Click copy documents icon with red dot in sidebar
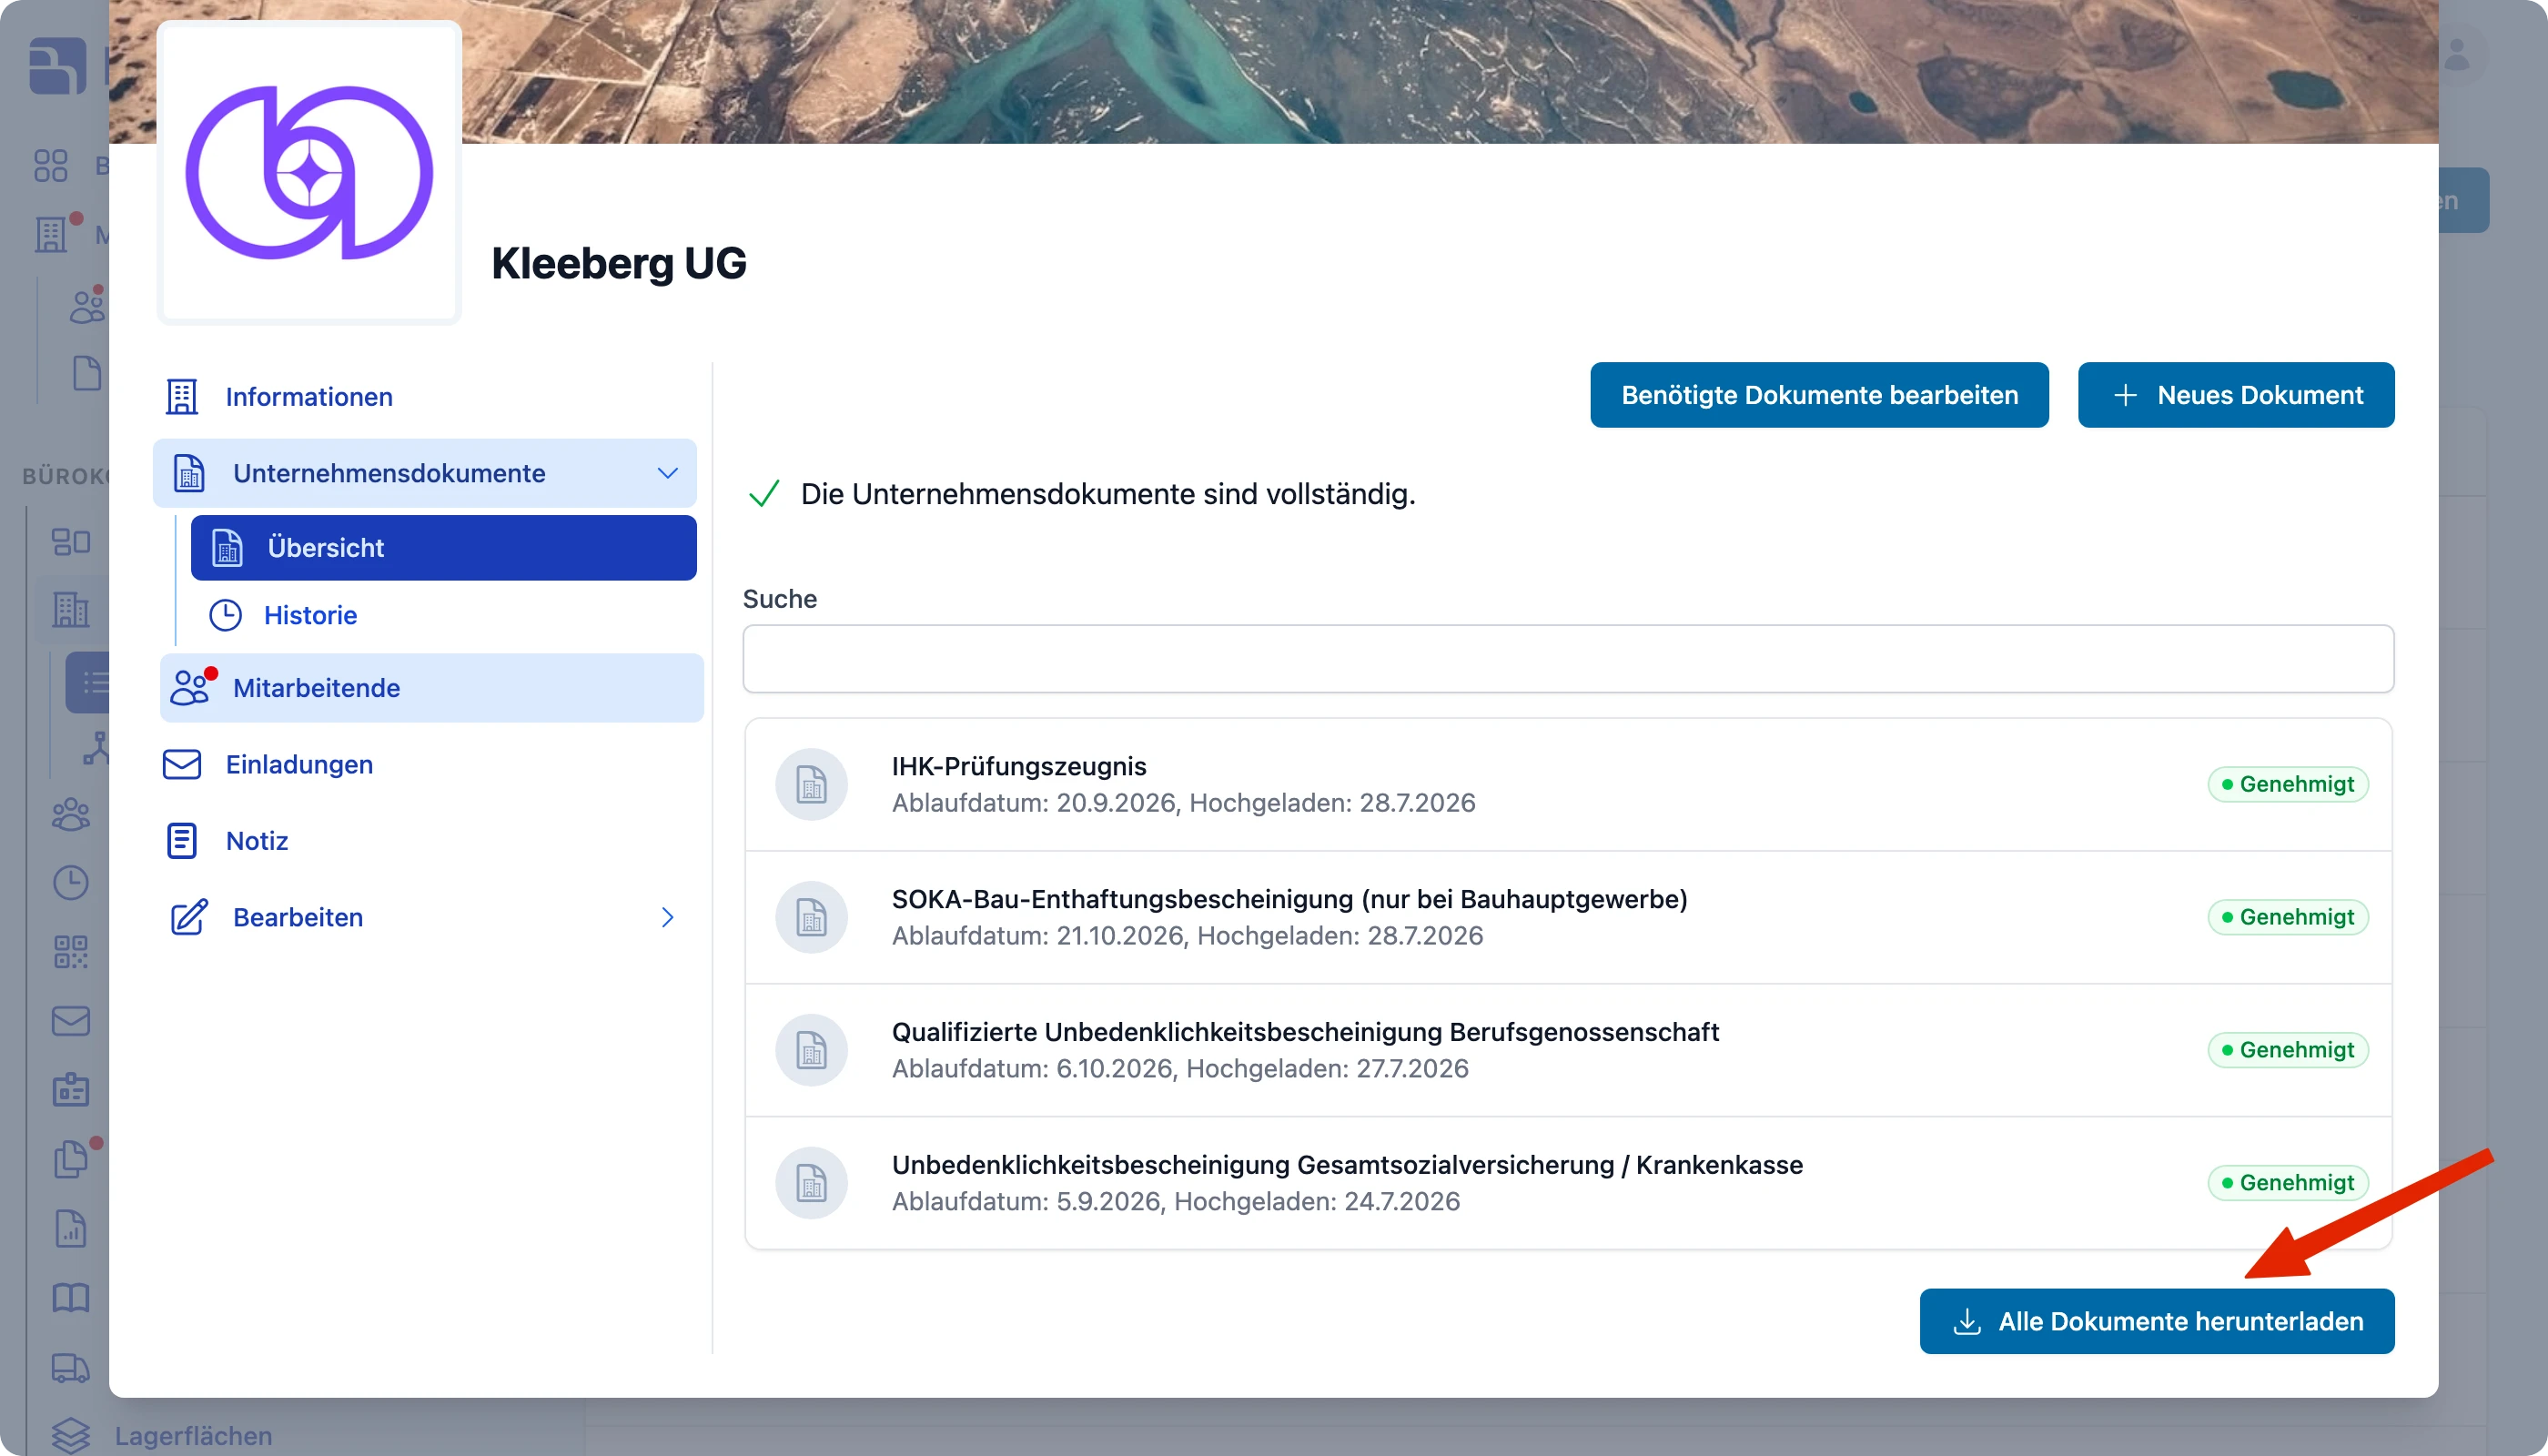This screenshot has width=2548, height=1456. (72, 1158)
